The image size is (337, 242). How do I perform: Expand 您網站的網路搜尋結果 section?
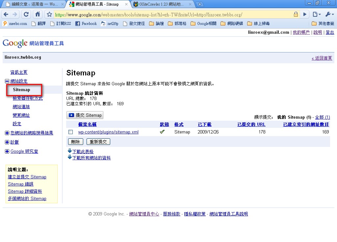pyautogui.click(x=7, y=133)
